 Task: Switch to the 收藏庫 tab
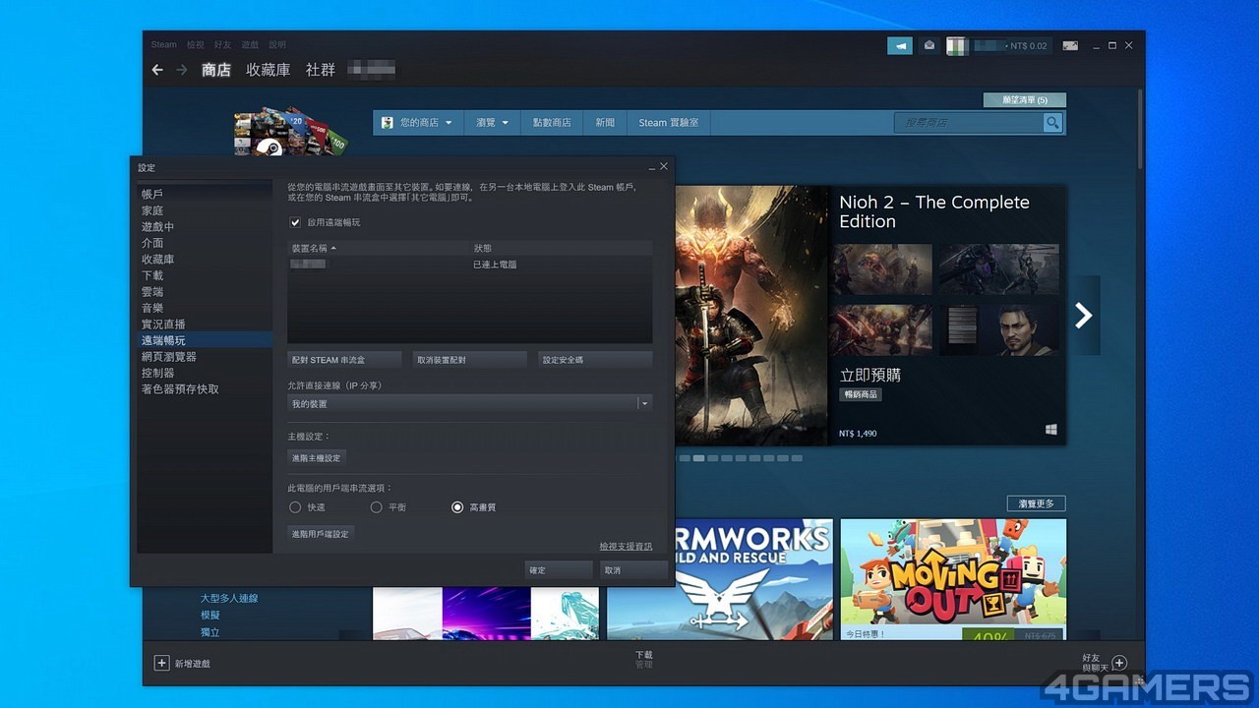click(x=269, y=70)
